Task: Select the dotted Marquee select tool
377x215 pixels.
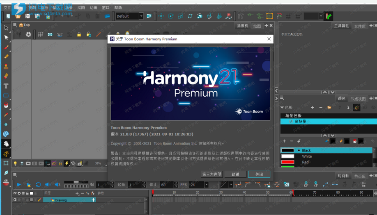Action: point(6,163)
